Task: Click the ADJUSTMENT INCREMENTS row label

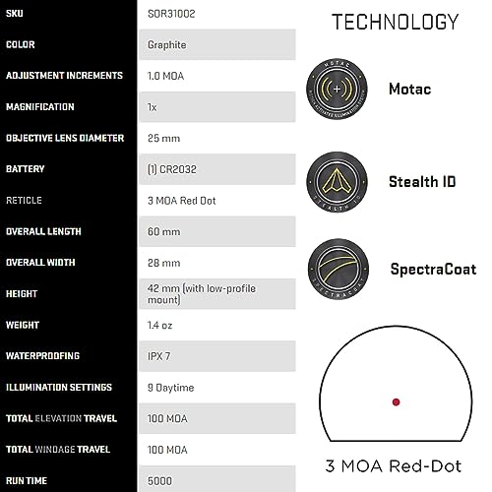Action: point(64,76)
